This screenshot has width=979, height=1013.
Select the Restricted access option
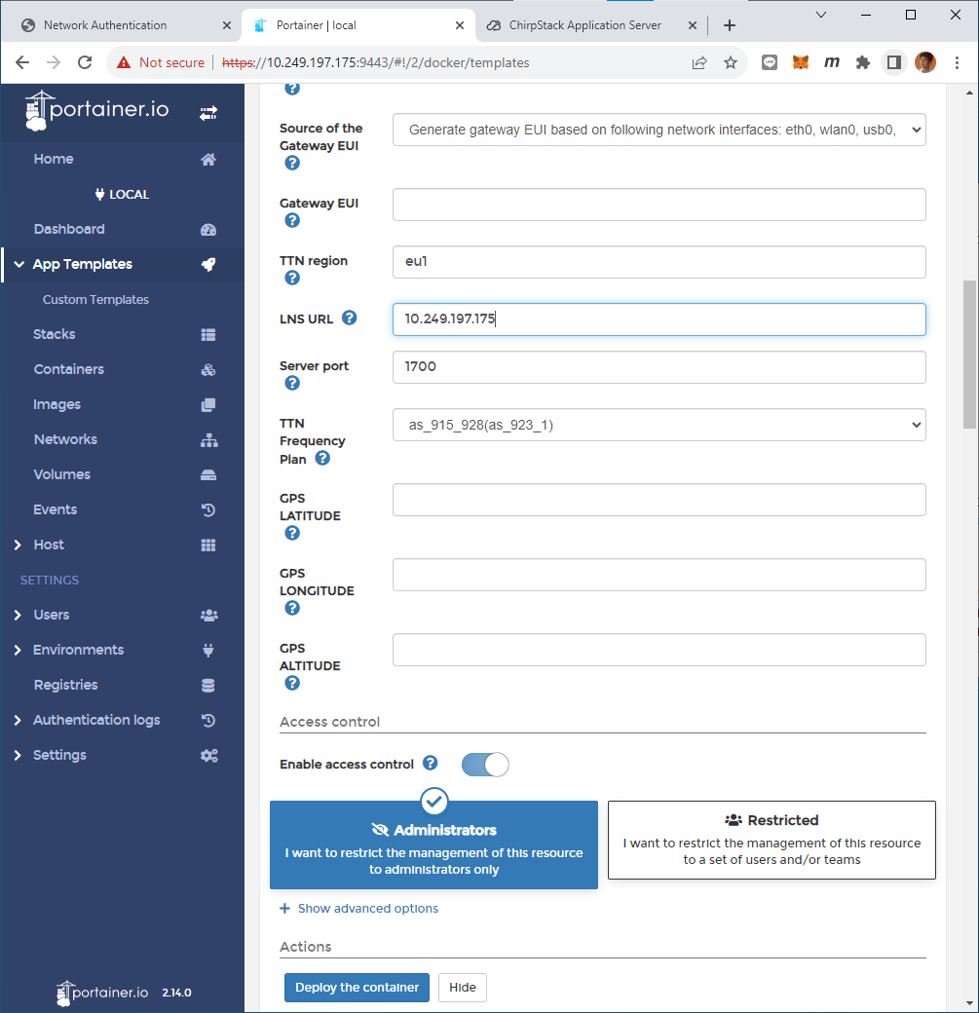point(772,840)
